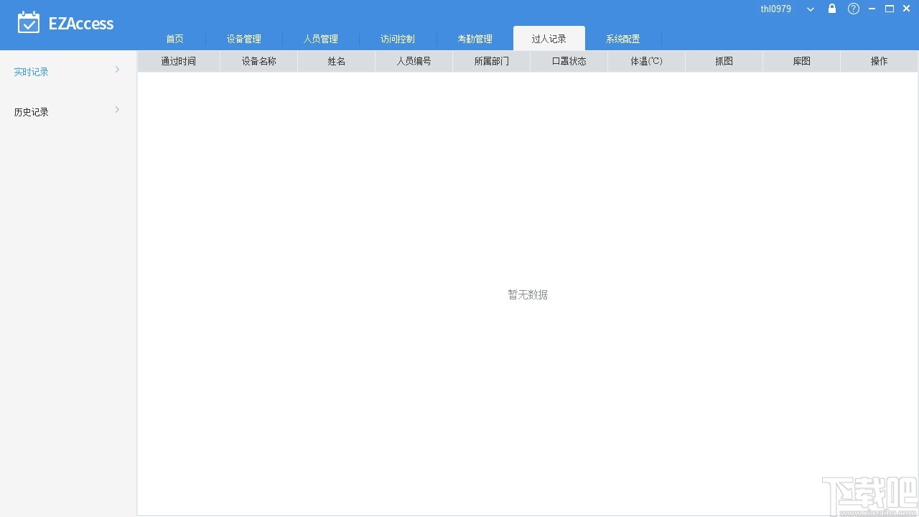Select the 实时记录 real-time records item
The width and height of the screenshot is (919, 517).
pos(31,71)
